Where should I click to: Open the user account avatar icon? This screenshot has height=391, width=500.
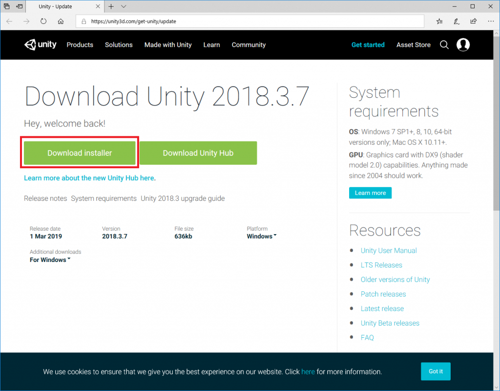463,44
